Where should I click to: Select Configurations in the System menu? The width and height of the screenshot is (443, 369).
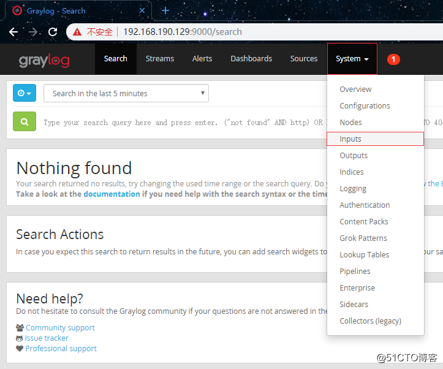tap(376, 106)
